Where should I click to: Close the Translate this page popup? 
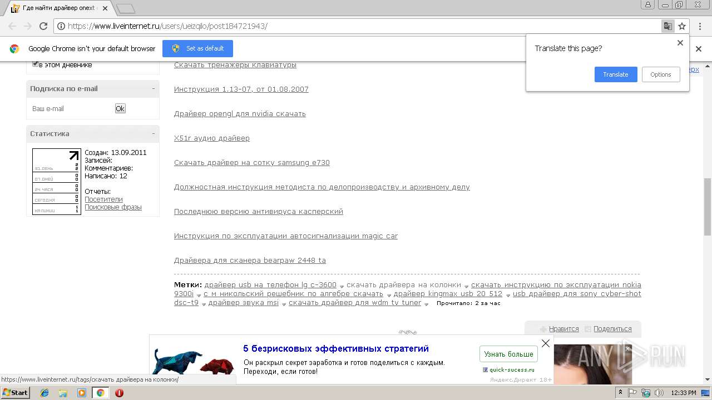pos(680,43)
